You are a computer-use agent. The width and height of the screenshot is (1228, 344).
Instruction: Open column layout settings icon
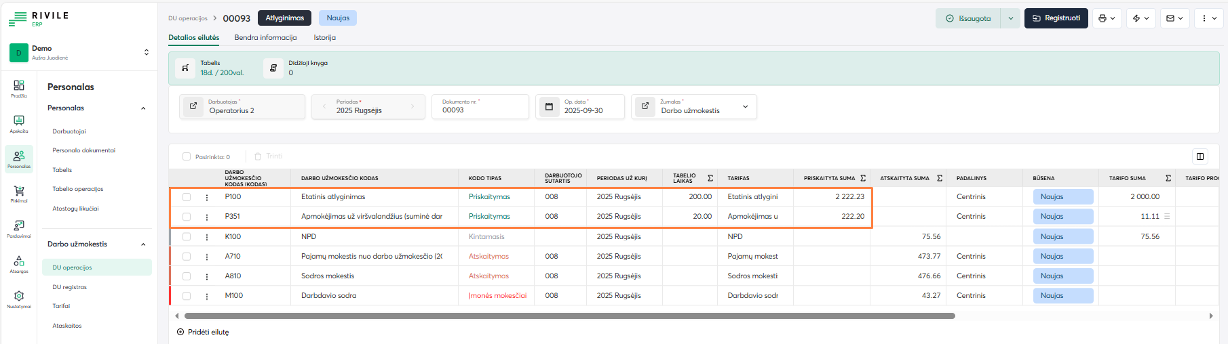click(x=1200, y=156)
